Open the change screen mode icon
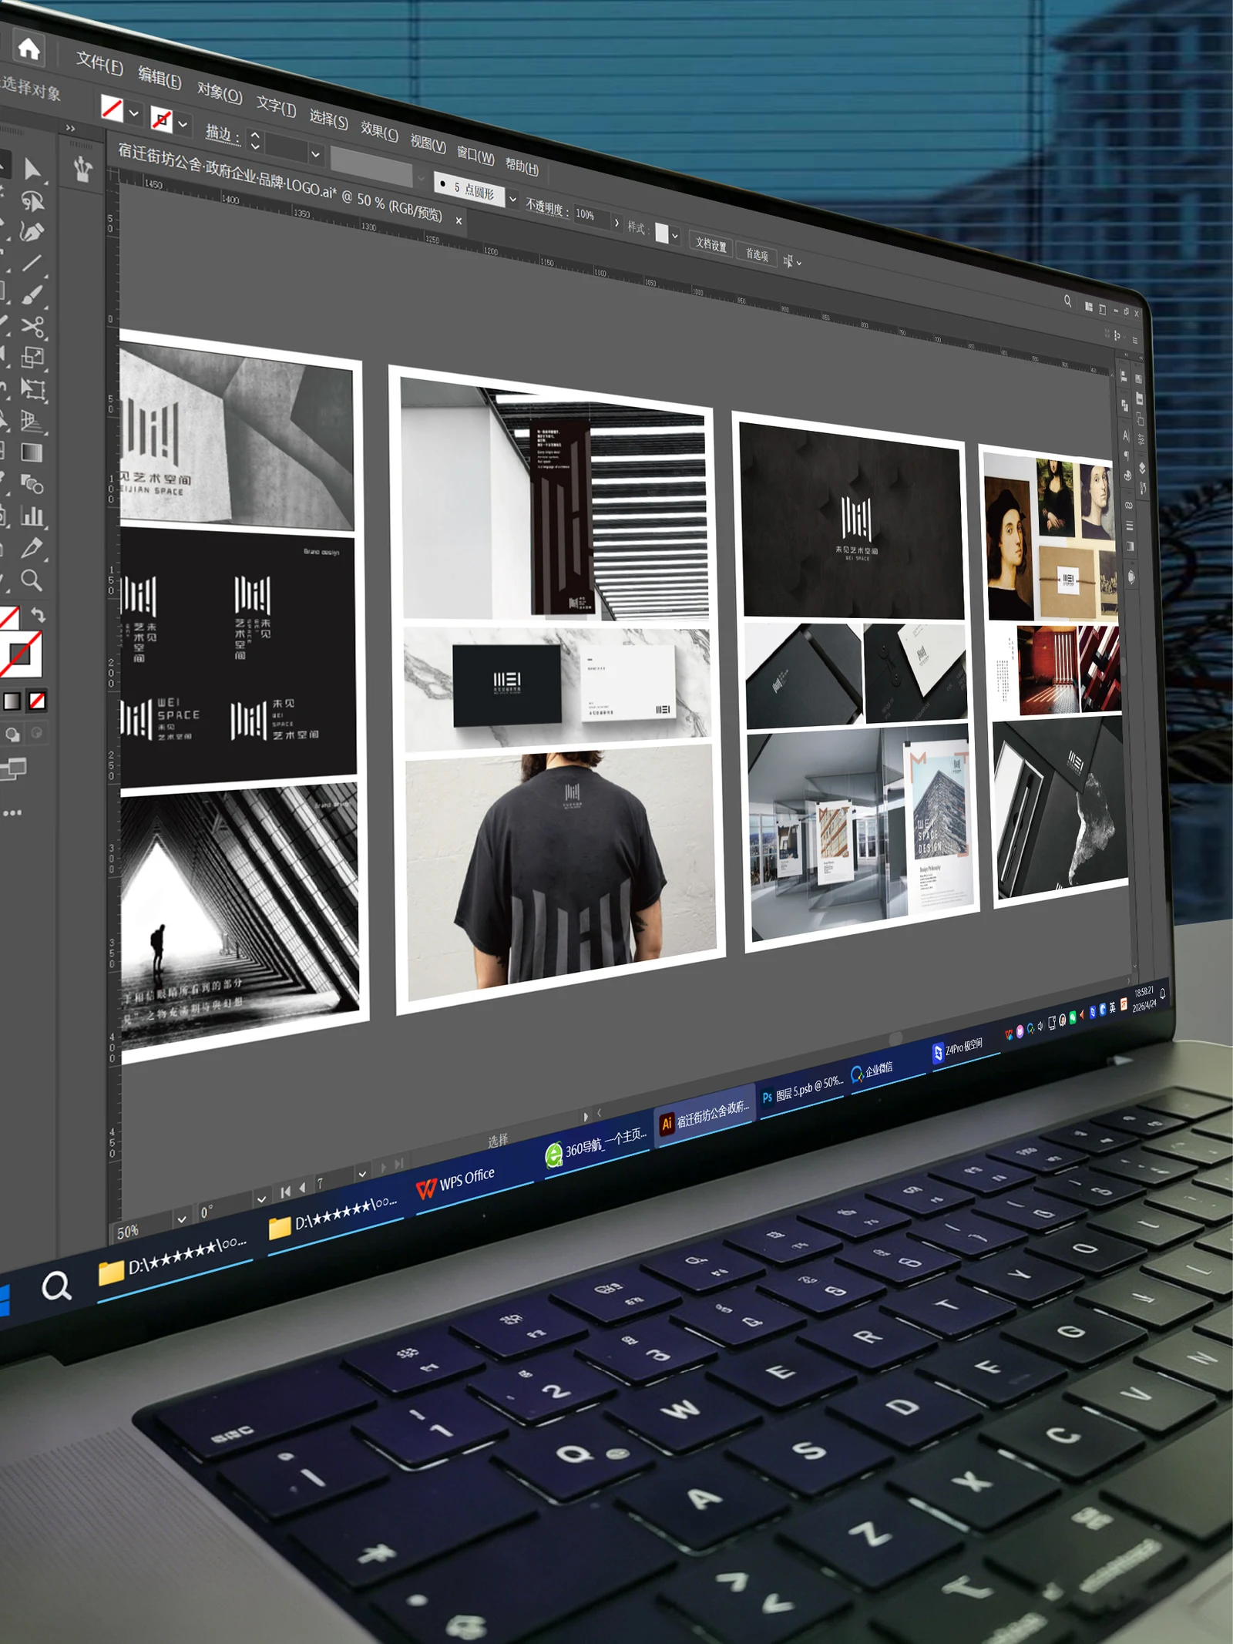This screenshot has height=1644, width=1233. tap(13, 768)
